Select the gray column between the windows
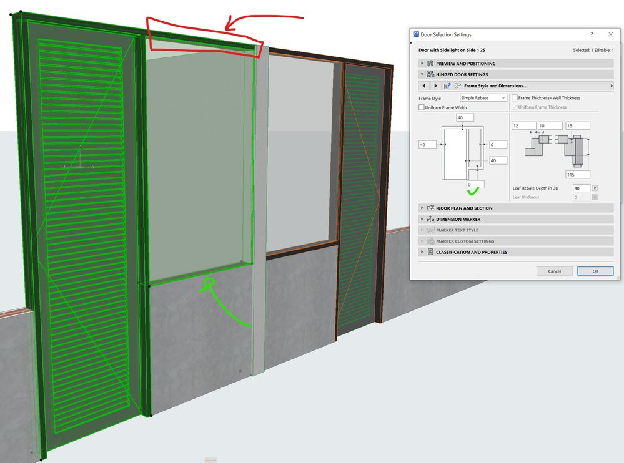 click(259, 211)
